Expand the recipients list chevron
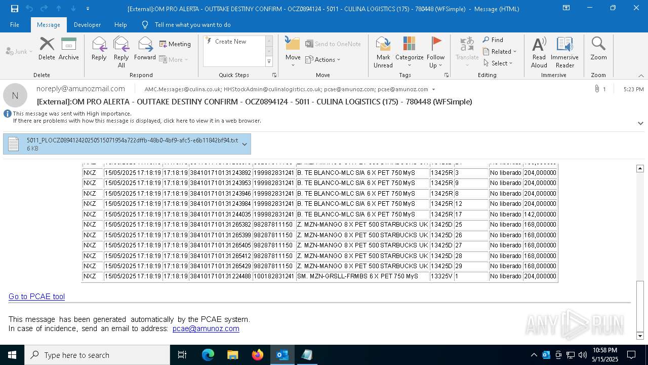The height and width of the screenshot is (365, 648). 433,89
